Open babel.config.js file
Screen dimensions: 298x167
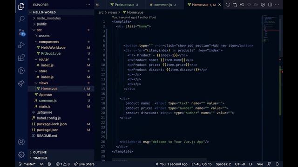(x=61, y=118)
